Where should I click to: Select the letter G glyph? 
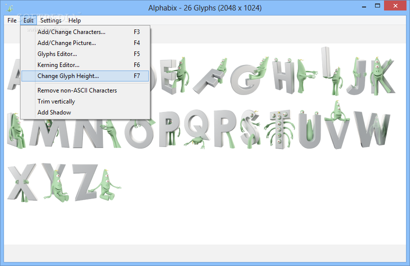coord(249,76)
